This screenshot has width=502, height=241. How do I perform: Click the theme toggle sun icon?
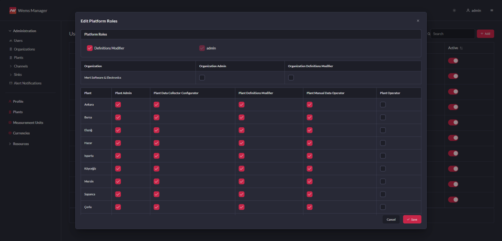tap(454, 10)
